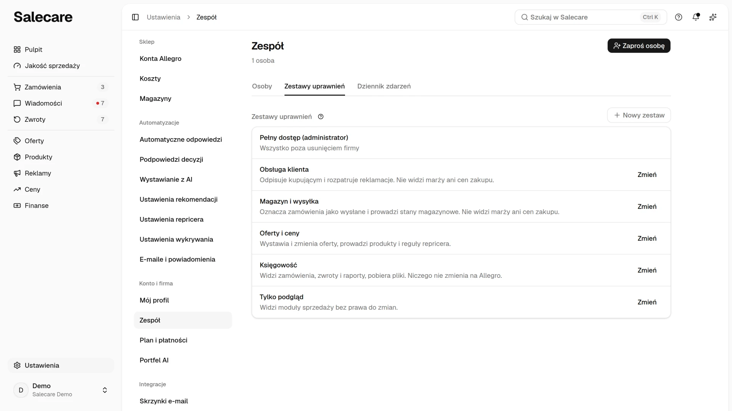Toggle the sidebar panel icon
Screen dimensions: 732x411
point(135,17)
